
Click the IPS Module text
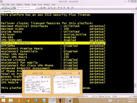point(10,82)
